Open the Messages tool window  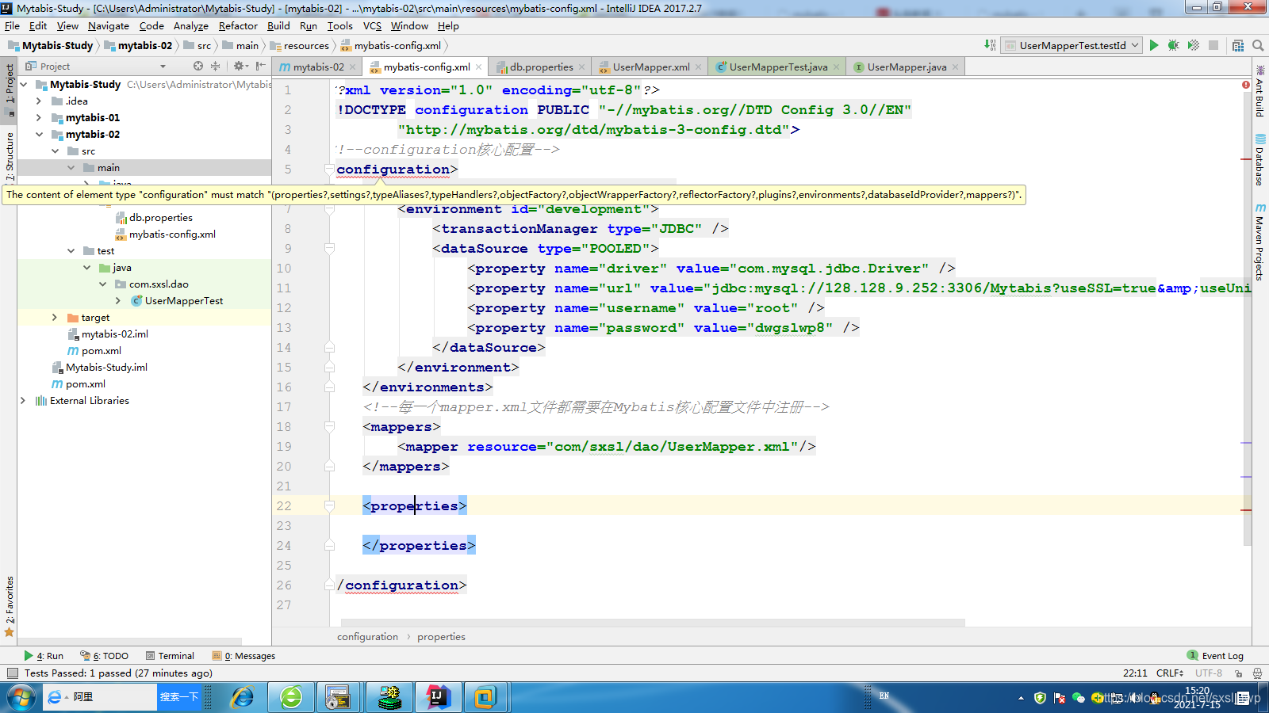[x=243, y=656]
